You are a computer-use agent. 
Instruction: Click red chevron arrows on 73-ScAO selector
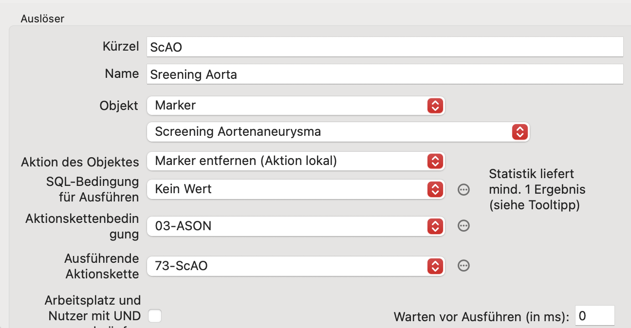[x=435, y=266]
